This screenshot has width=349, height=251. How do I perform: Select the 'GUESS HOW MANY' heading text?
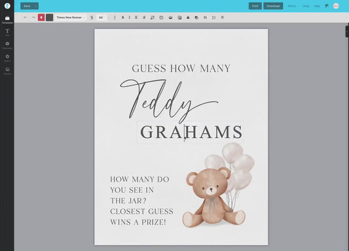click(181, 69)
